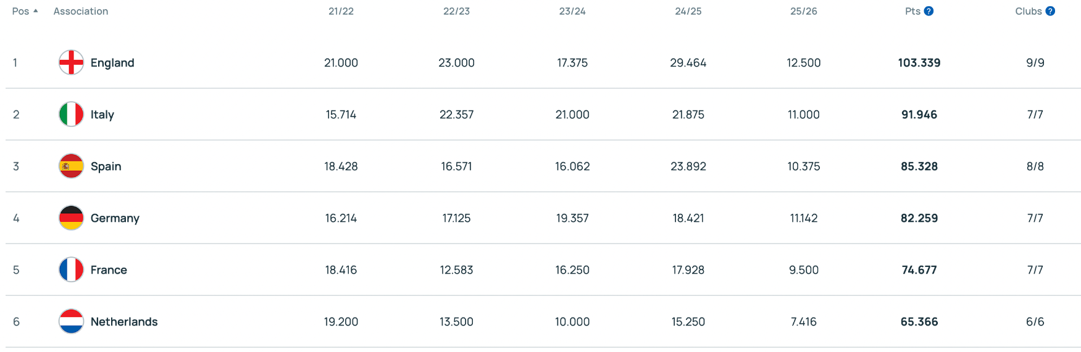Click the Association column header

81,11
